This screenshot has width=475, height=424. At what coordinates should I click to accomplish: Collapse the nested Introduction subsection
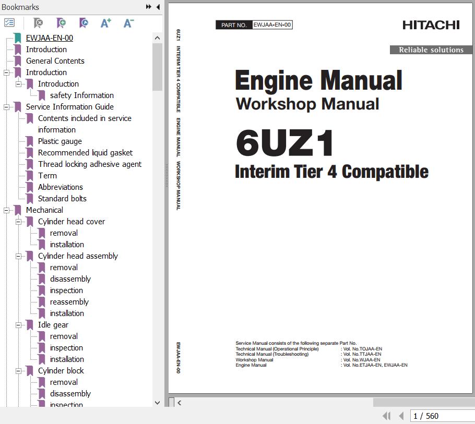[x=18, y=84]
